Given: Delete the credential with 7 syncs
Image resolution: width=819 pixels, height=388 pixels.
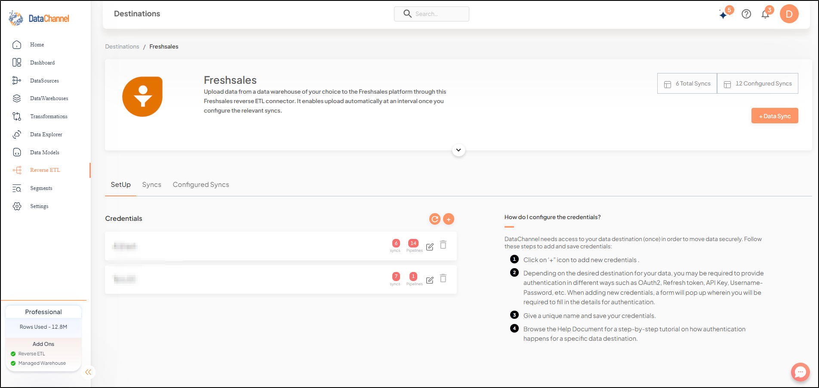Looking at the screenshot, I should click(x=443, y=278).
